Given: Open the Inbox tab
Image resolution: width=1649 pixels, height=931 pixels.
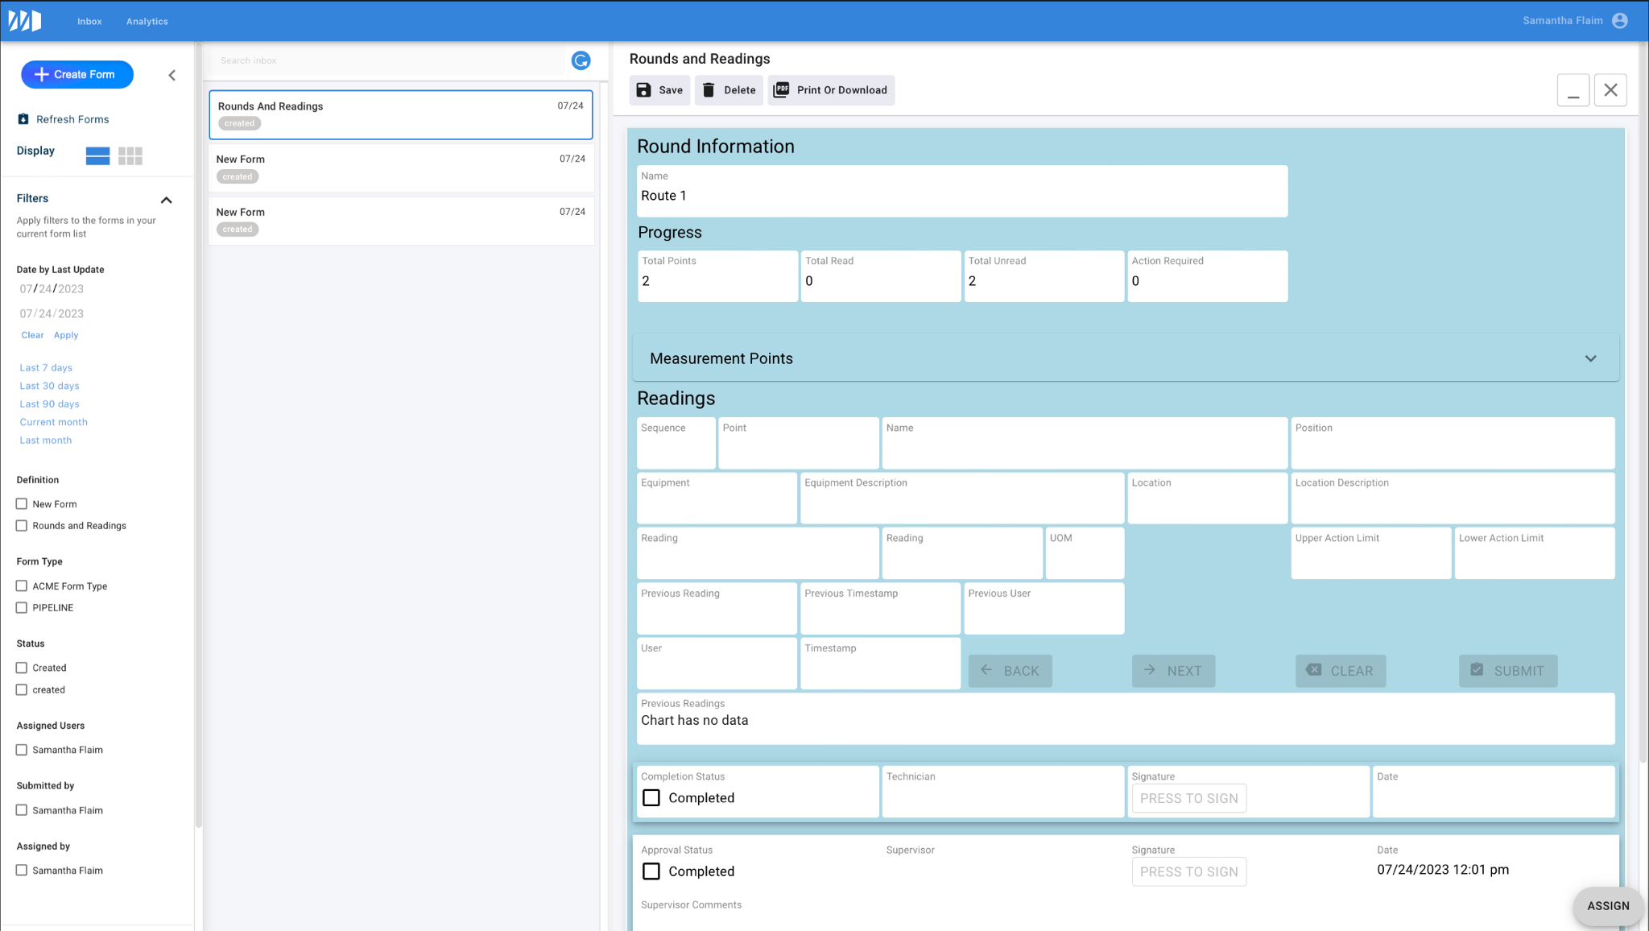Looking at the screenshot, I should click(x=89, y=22).
